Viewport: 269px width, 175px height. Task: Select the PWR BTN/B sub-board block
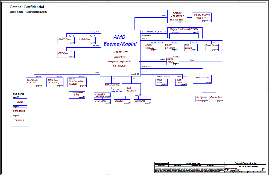20,111
